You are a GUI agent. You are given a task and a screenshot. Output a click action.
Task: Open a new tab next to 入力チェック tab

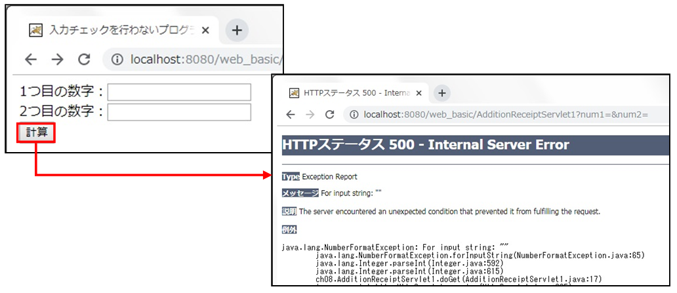coord(237,30)
